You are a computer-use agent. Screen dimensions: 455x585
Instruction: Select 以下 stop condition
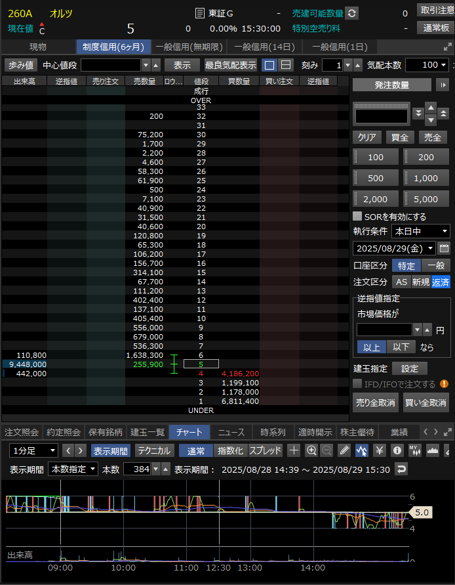click(401, 347)
